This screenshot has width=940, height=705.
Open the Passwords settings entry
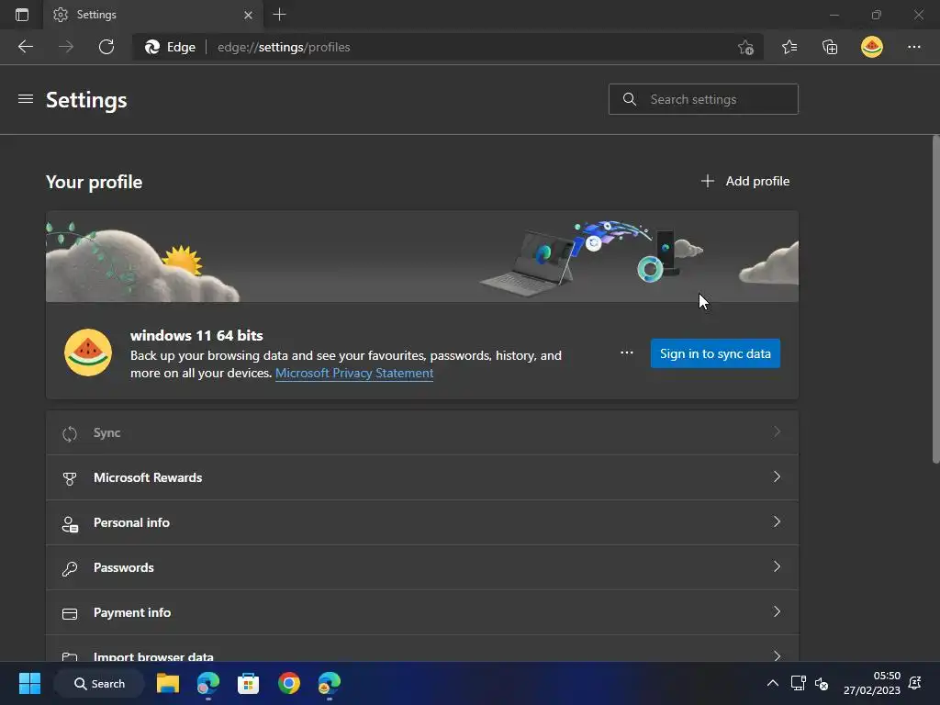tap(422, 567)
